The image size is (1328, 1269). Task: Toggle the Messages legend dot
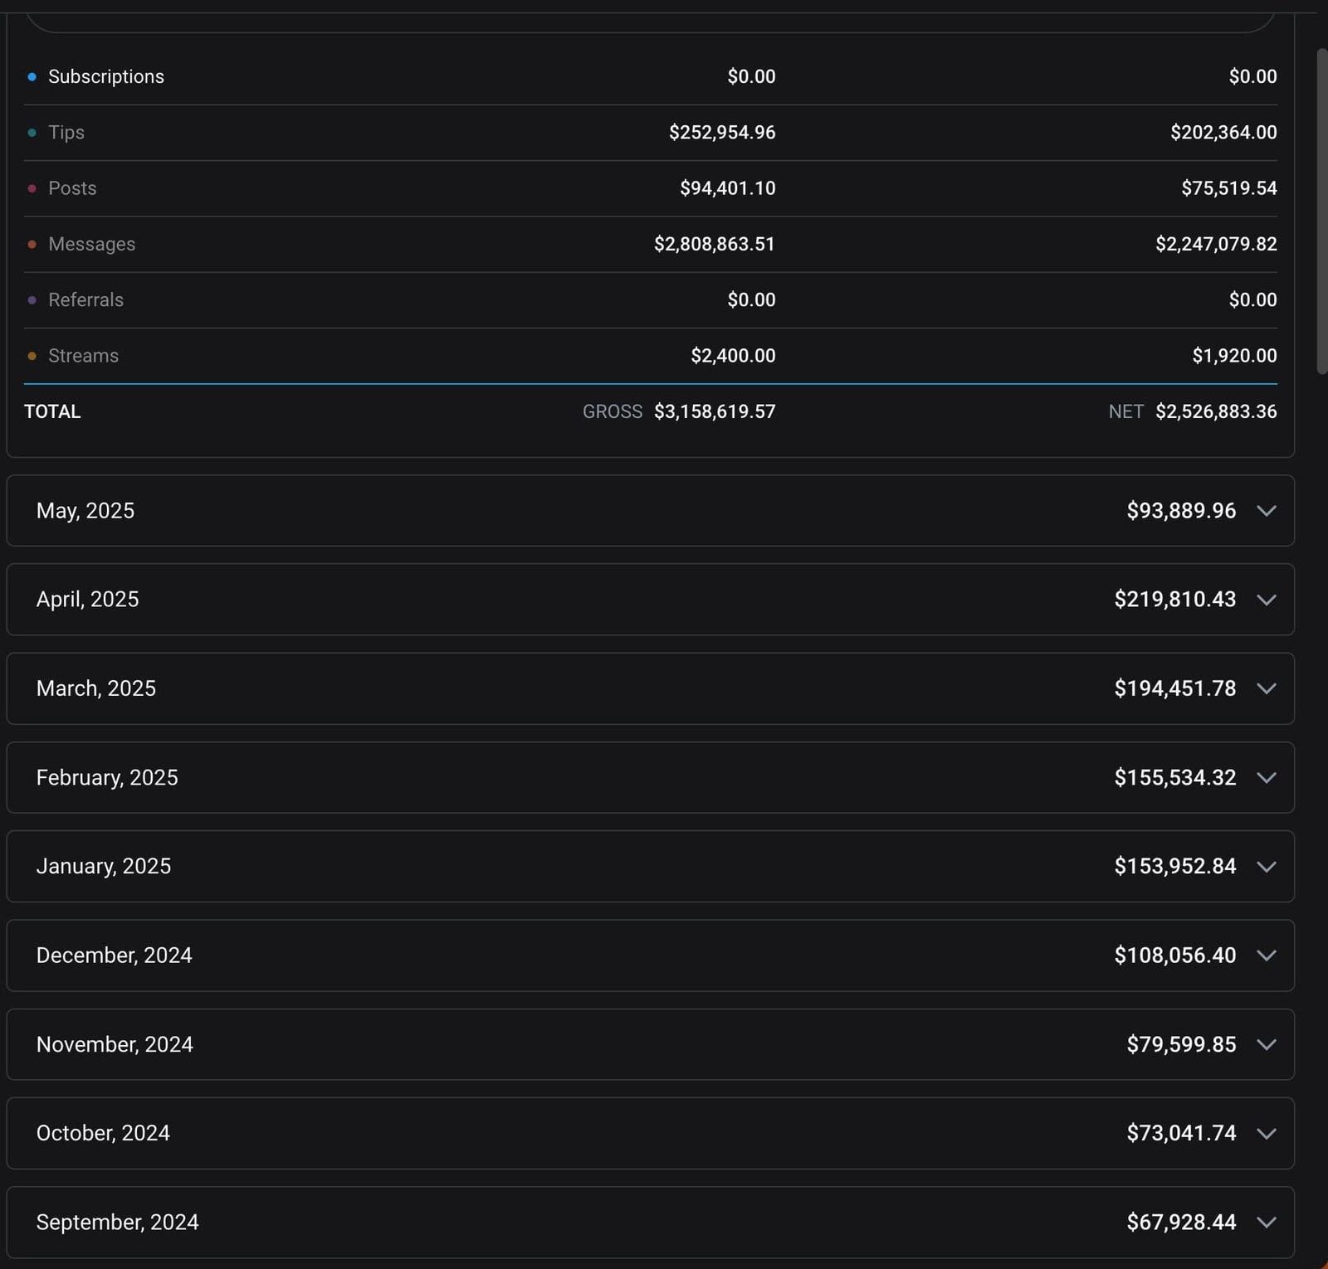pyautogui.click(x=32, y=245)
